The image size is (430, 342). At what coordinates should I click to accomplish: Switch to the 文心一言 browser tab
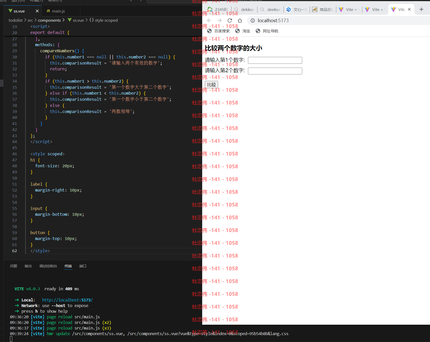[297, 9]
